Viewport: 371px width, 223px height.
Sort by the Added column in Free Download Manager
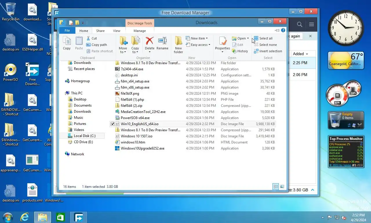[x=300, y=54]
